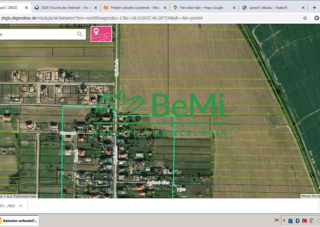This screenshot has height=227, width=320.
Task: Show hidden system tray icons
Action: click(x=284, y=221)
